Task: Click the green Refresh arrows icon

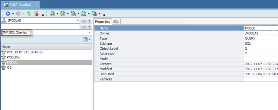Action: pos(29,14)
